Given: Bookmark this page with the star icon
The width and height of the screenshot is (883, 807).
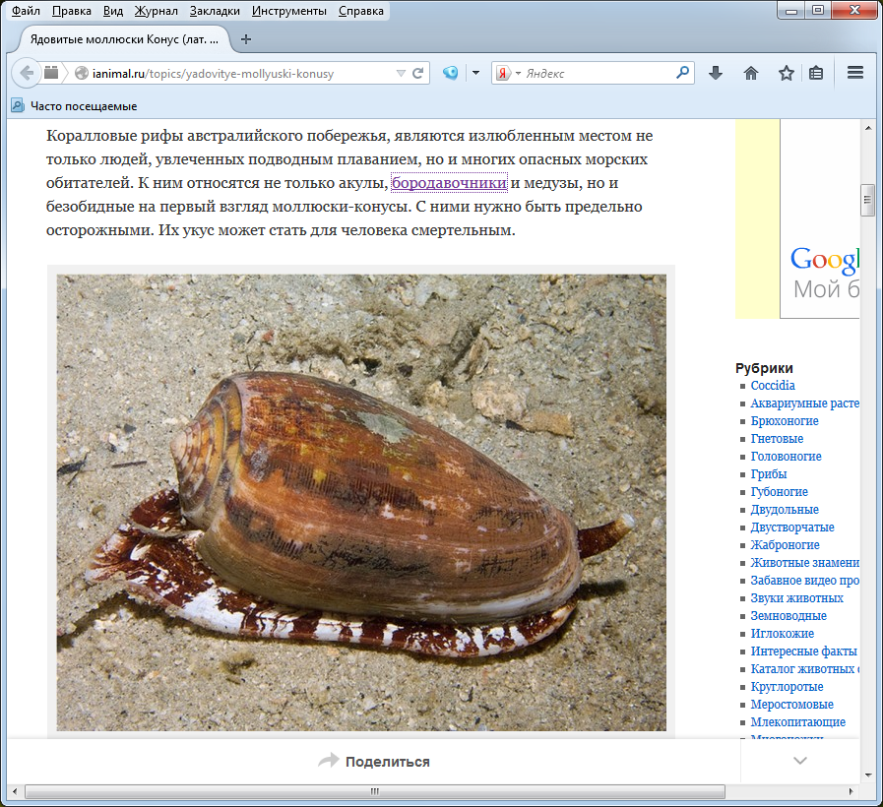Looking at the screenshot, I should point(786,73).
